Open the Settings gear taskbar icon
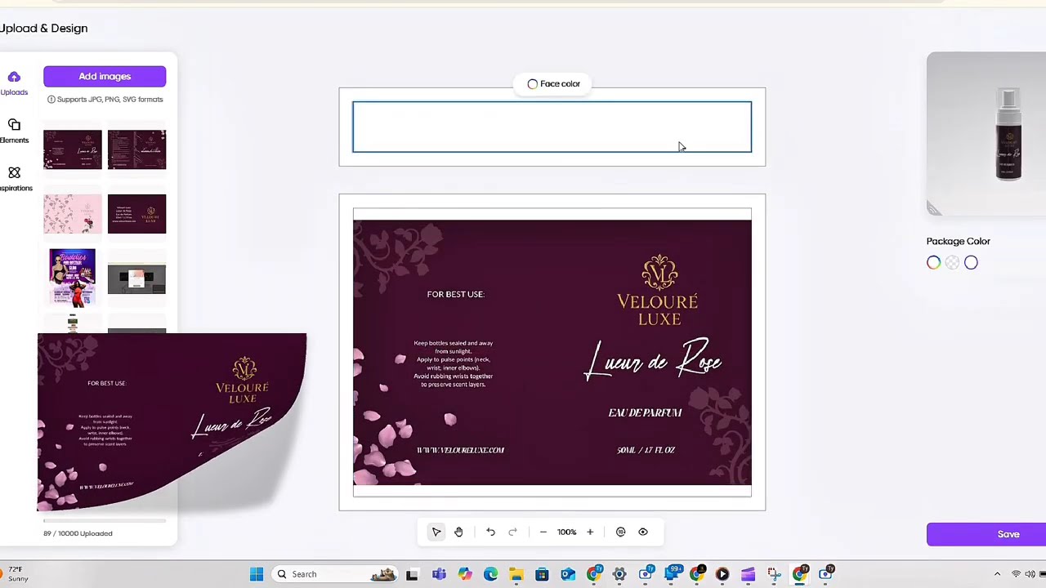 (619, 574)
